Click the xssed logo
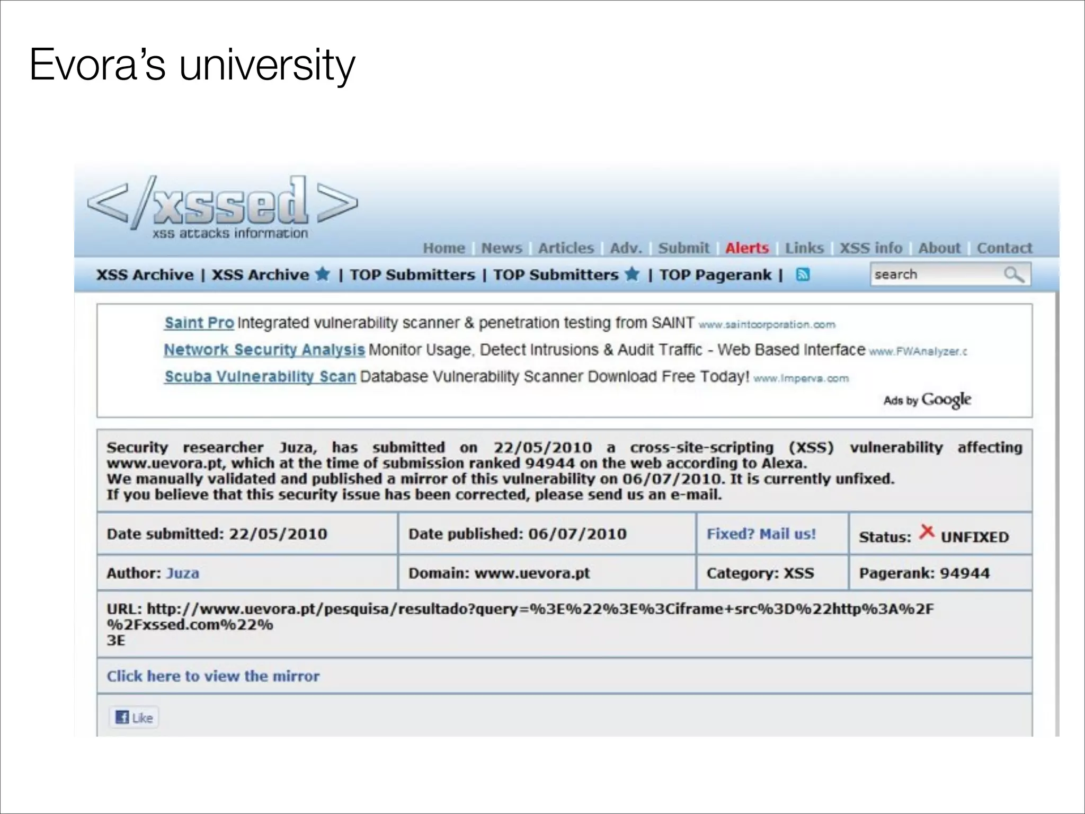This screenshot has height=814, width=1085. tap(223, 208)
